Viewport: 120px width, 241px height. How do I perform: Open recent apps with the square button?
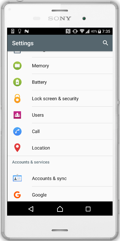click(88, 209)
